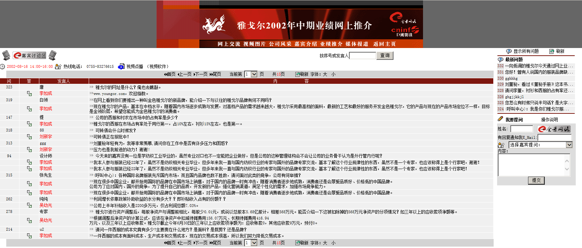The width and height of the screenshot is (582, 248).
Task: Click reply icon for 公司上半年补贴收入 answer
Action: click(x=29, y=206)
